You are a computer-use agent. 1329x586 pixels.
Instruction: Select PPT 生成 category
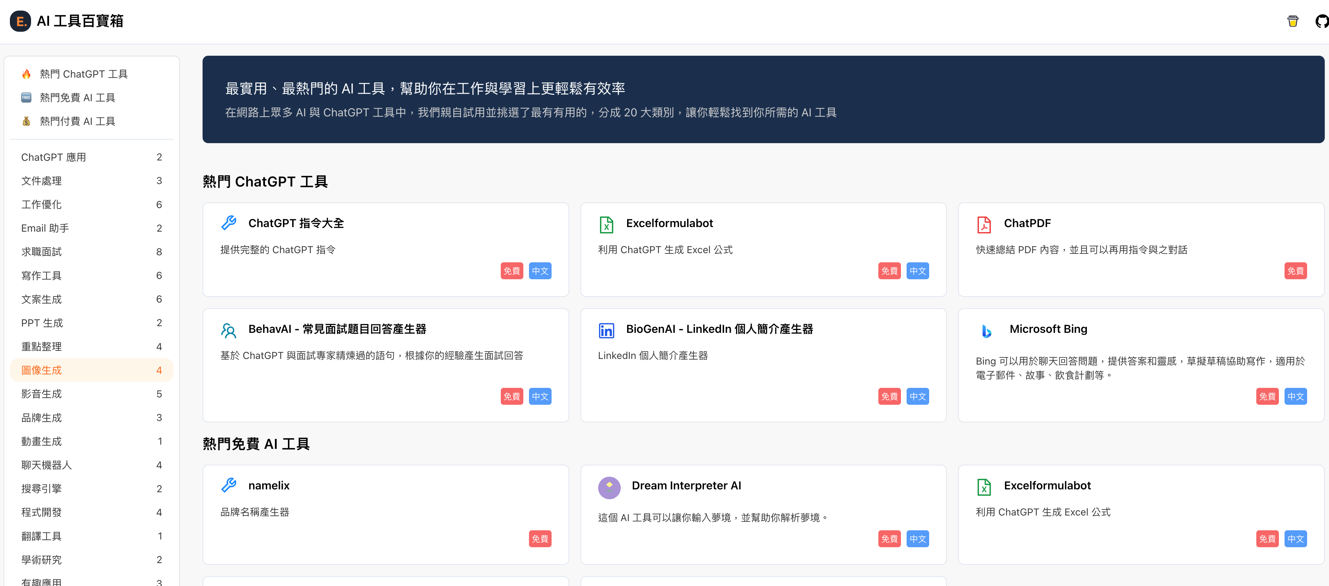pyautogui.click(x=92, y=323)
